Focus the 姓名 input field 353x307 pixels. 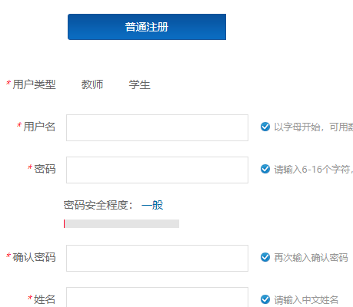(157, 297)
